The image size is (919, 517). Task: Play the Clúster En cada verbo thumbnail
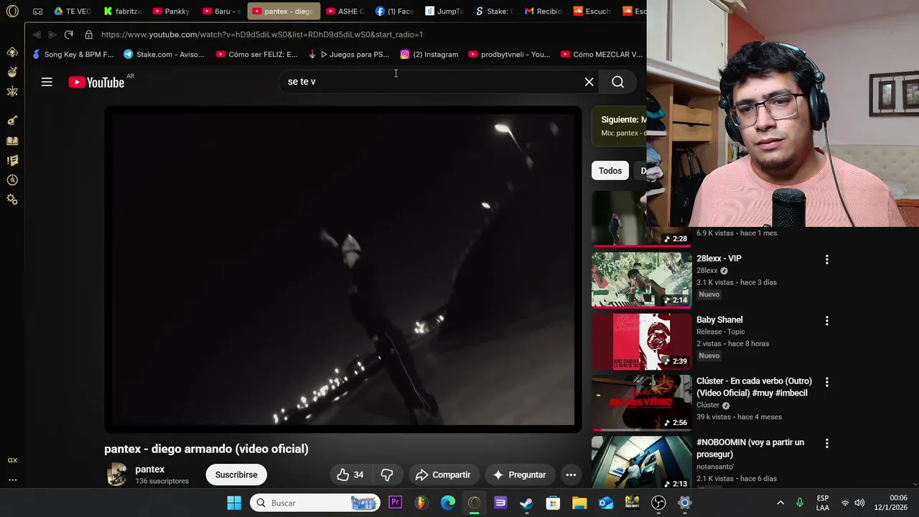[x=641, y=402]
